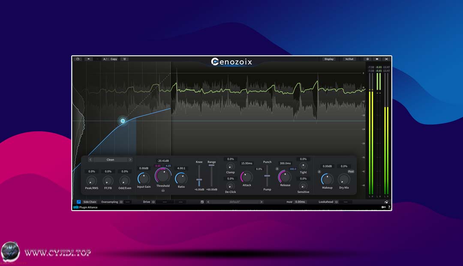The image size is (463, 266).
Task: Select the next compressor style arrow
Action: point(130,160)
